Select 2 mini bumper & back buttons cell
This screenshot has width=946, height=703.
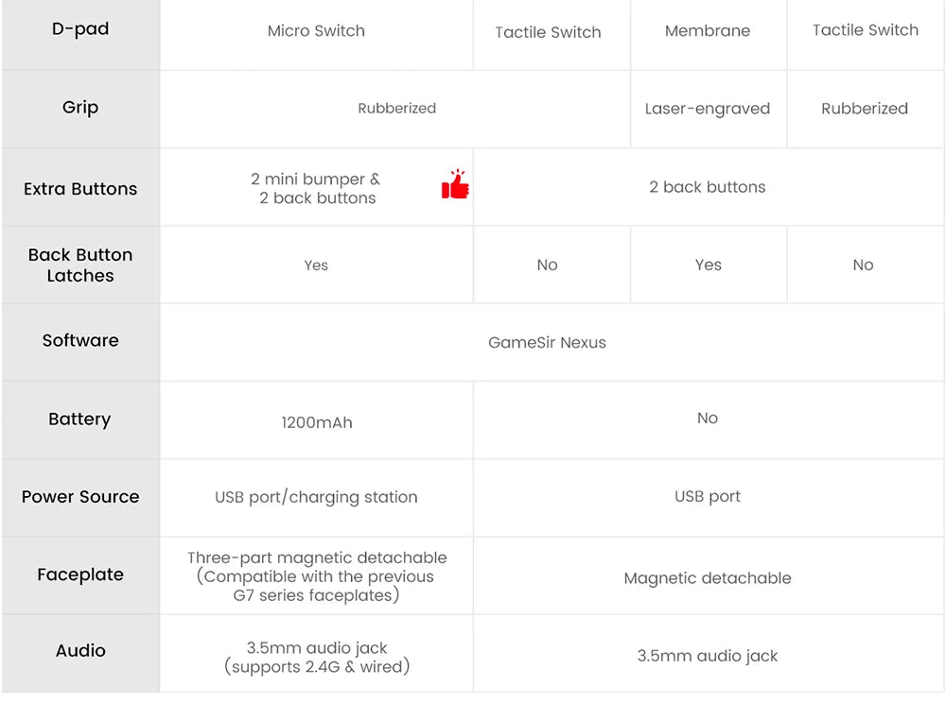[316, 188]
